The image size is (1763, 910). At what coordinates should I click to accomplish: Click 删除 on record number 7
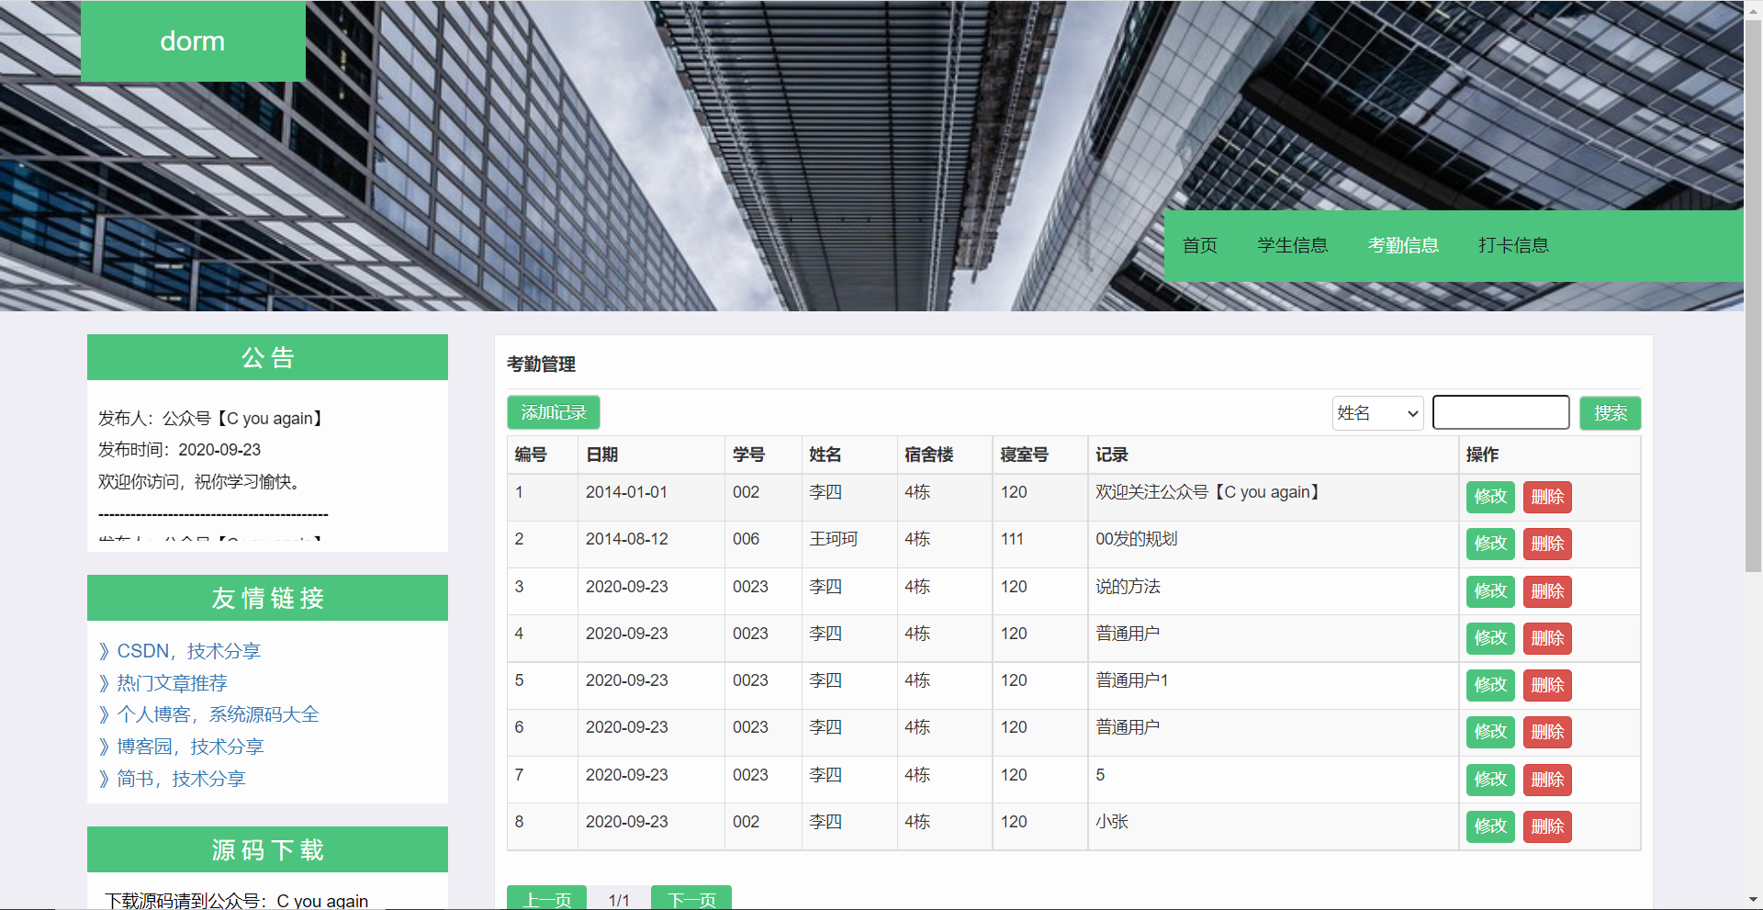point(1547,780)
